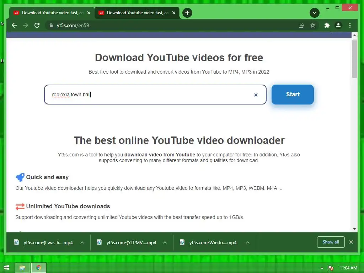Open downloaded file yt5s.com-(YTPMV....mp4
Viewport: 364px width, 273px height.
(x=131, y=242)
